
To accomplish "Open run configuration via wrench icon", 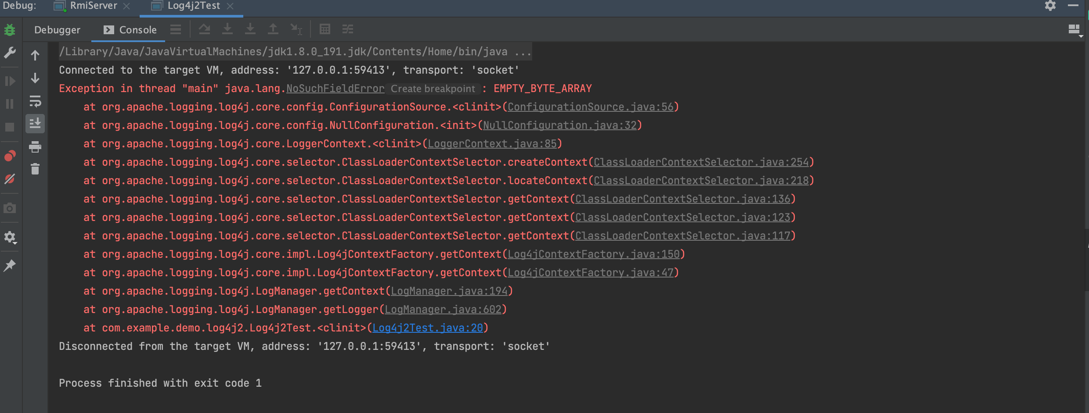I will point(10,53).
